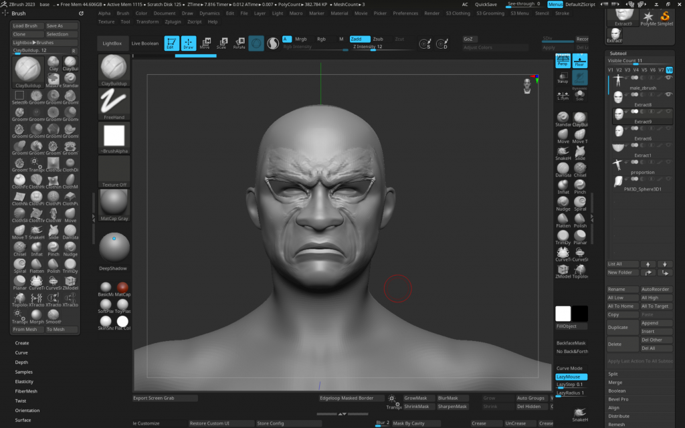Select the Scale transform tool
Viewport: 685px width, 428px height.
(221, 43)
